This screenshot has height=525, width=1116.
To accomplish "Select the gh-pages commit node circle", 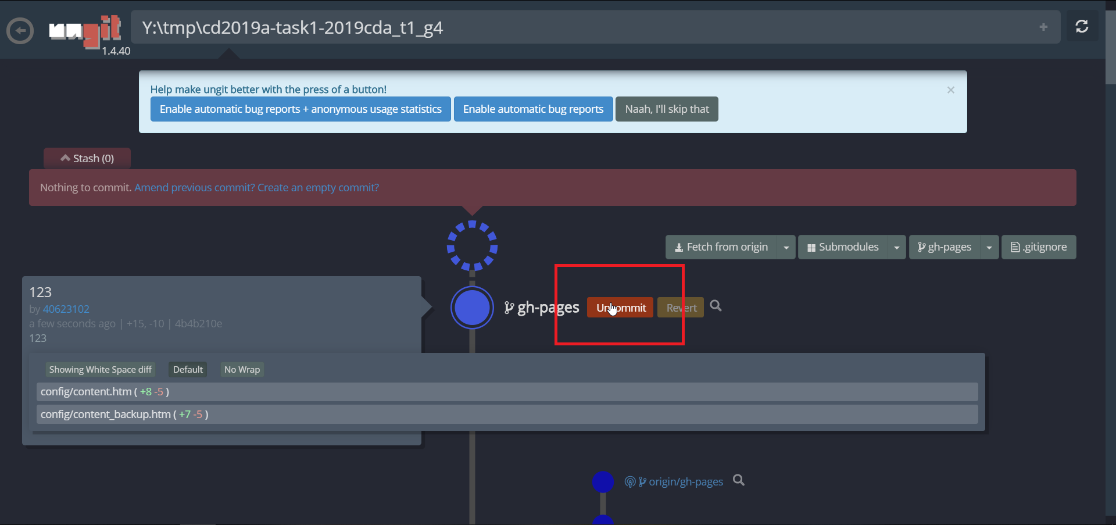I will click(472, 308).
